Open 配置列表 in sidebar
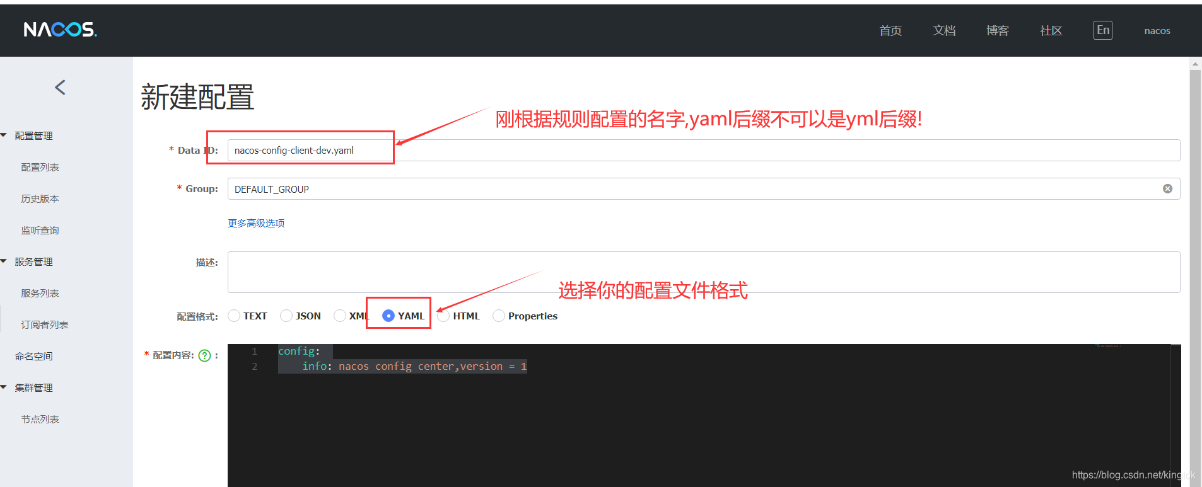1202x487 pixels. (x=40, y=167)
